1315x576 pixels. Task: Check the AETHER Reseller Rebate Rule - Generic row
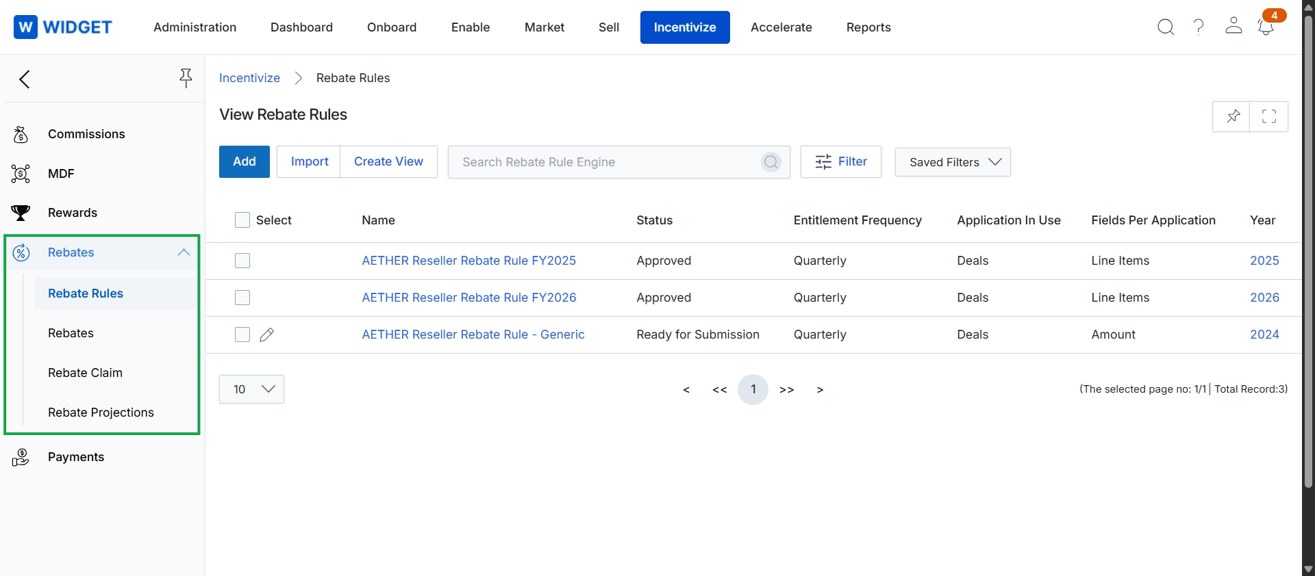tap(242, 335)
